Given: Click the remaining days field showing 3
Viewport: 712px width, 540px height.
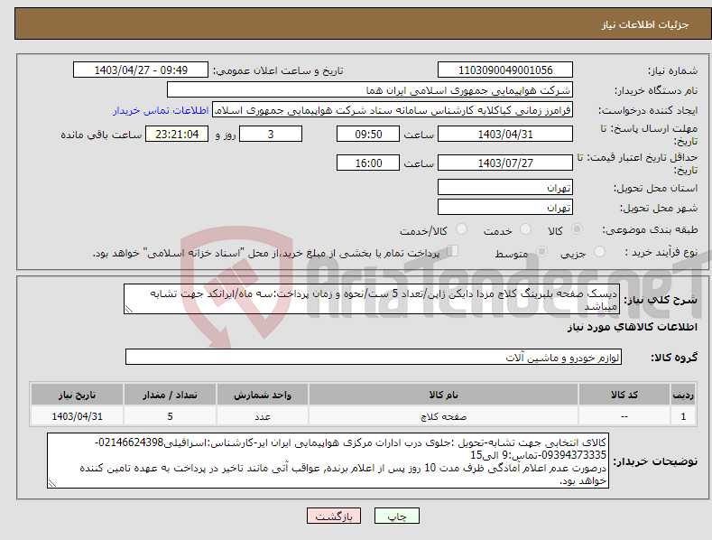Looking at the screenshot, I should 271,134.
